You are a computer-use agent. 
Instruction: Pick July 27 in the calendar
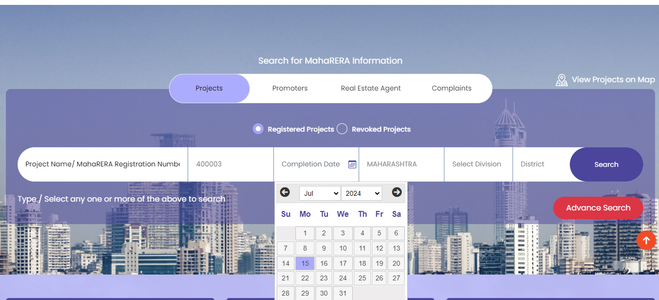[396, 278]
